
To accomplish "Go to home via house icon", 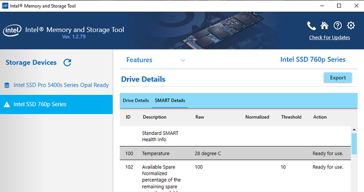I will pyautogui.click(x=324, y=26).
